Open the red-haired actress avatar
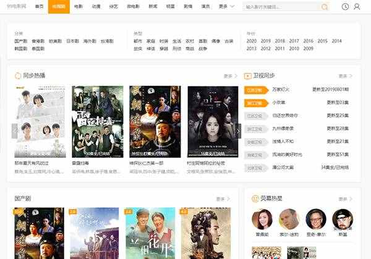Screen dimensions: 371x259 coord(262,219)
